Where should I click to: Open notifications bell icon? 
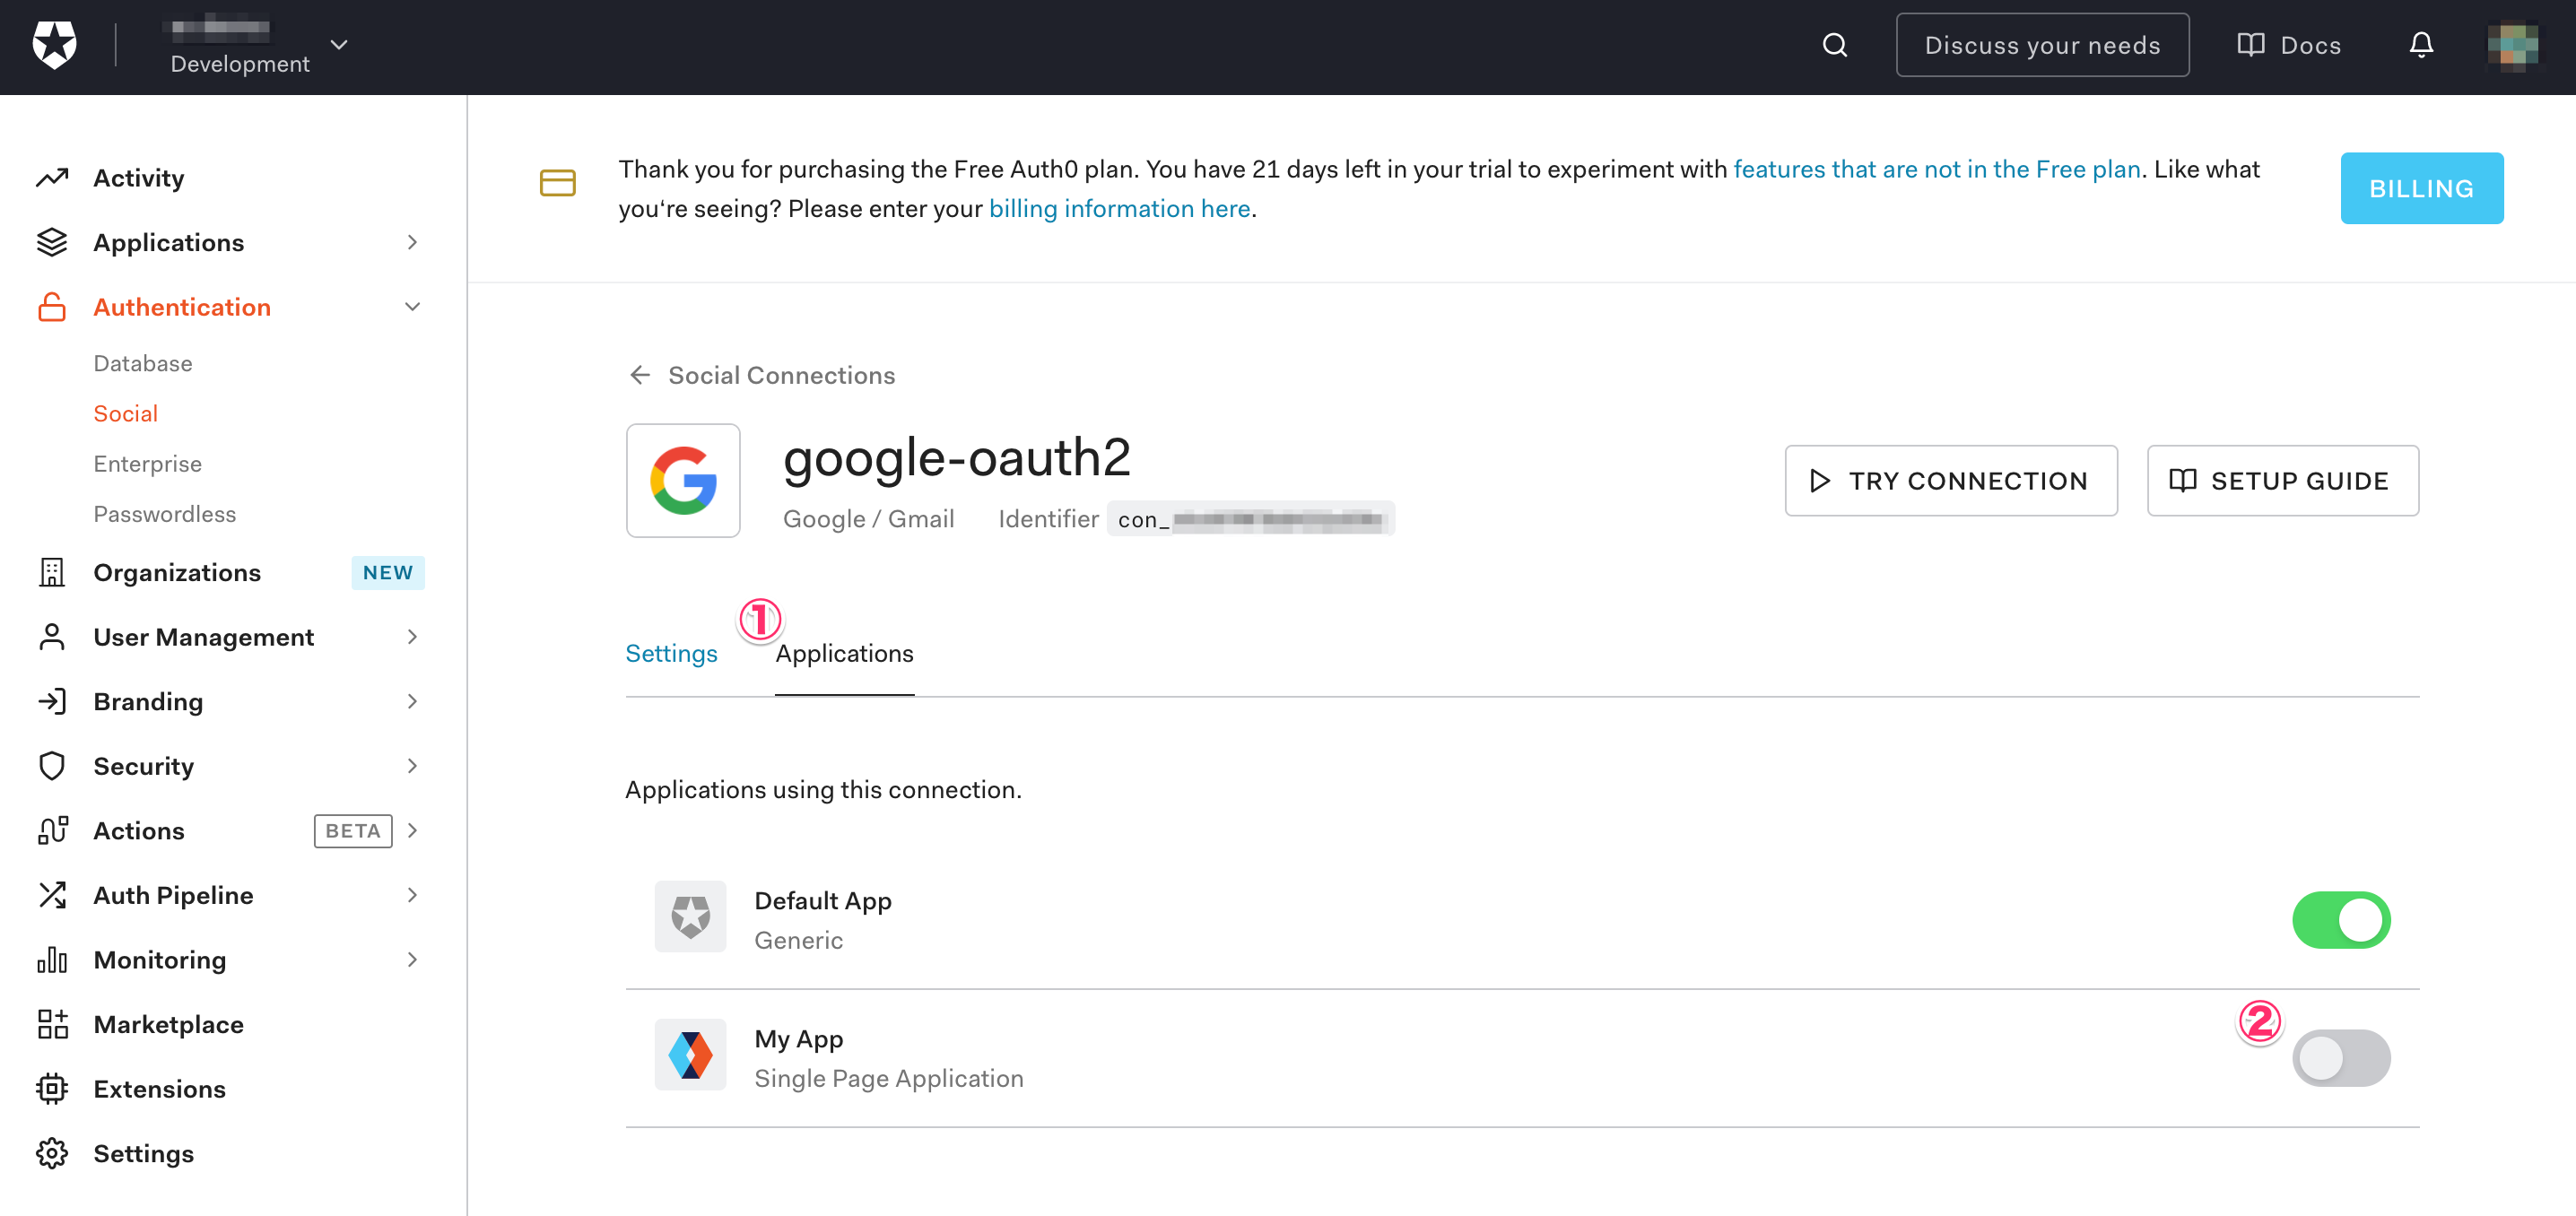point(2420,45)
